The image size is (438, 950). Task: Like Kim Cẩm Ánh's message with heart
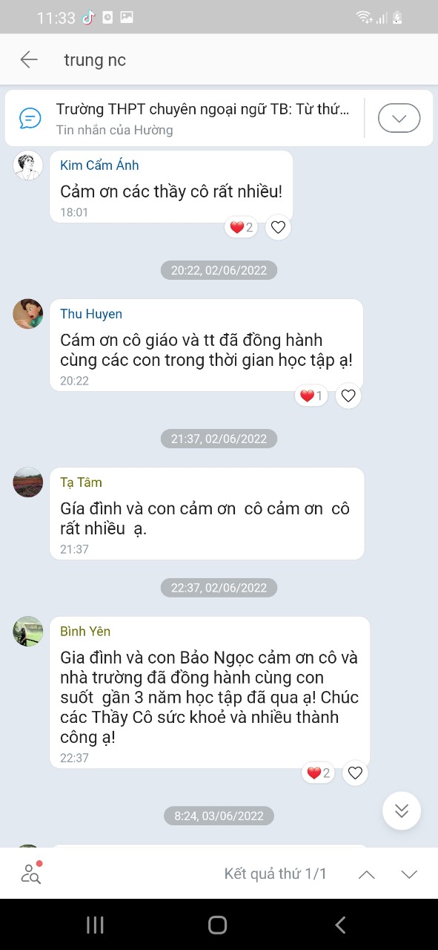coord(278,228)
